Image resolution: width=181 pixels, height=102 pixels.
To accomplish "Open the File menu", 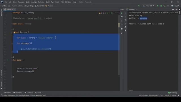I will click(6, 2).
